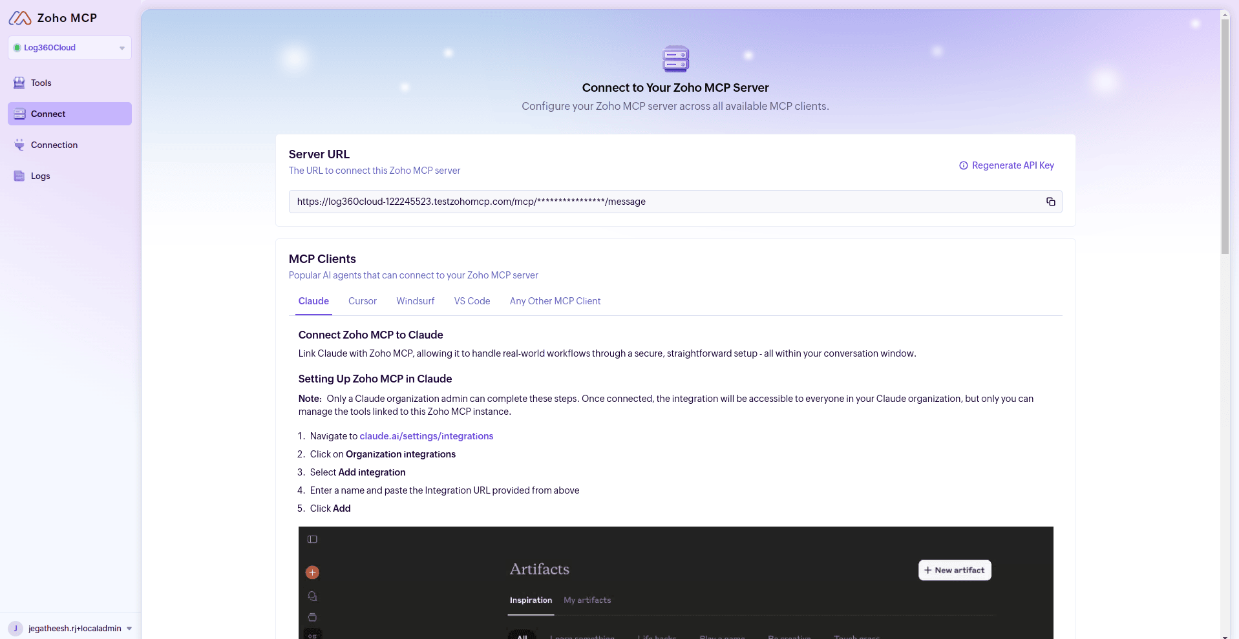
Task: Click the New artifact button in preview
Action: [955, 570]
